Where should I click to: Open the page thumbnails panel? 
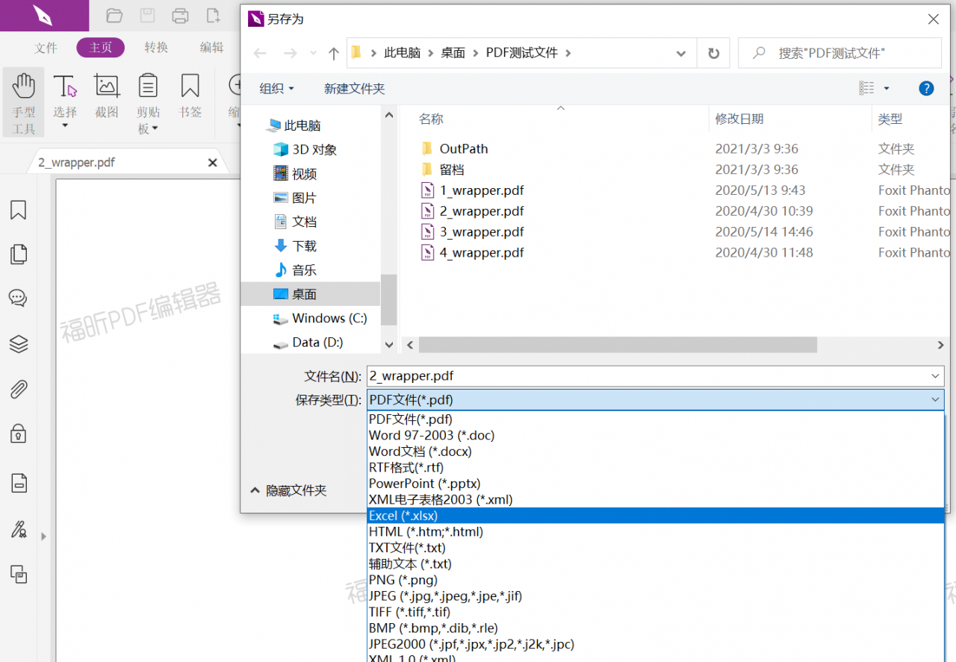point(17,254)
